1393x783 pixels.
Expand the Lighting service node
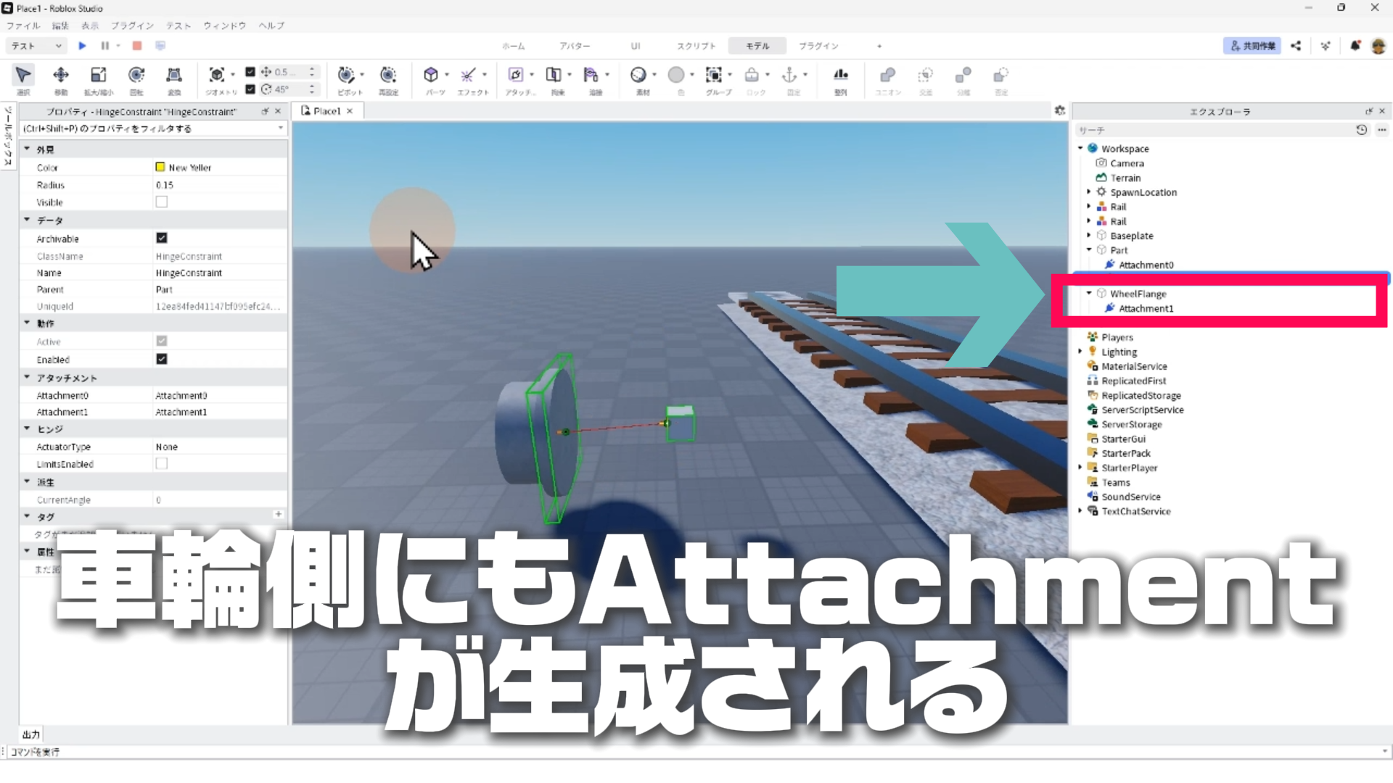pyautogui.click(x=1080, y=352)
